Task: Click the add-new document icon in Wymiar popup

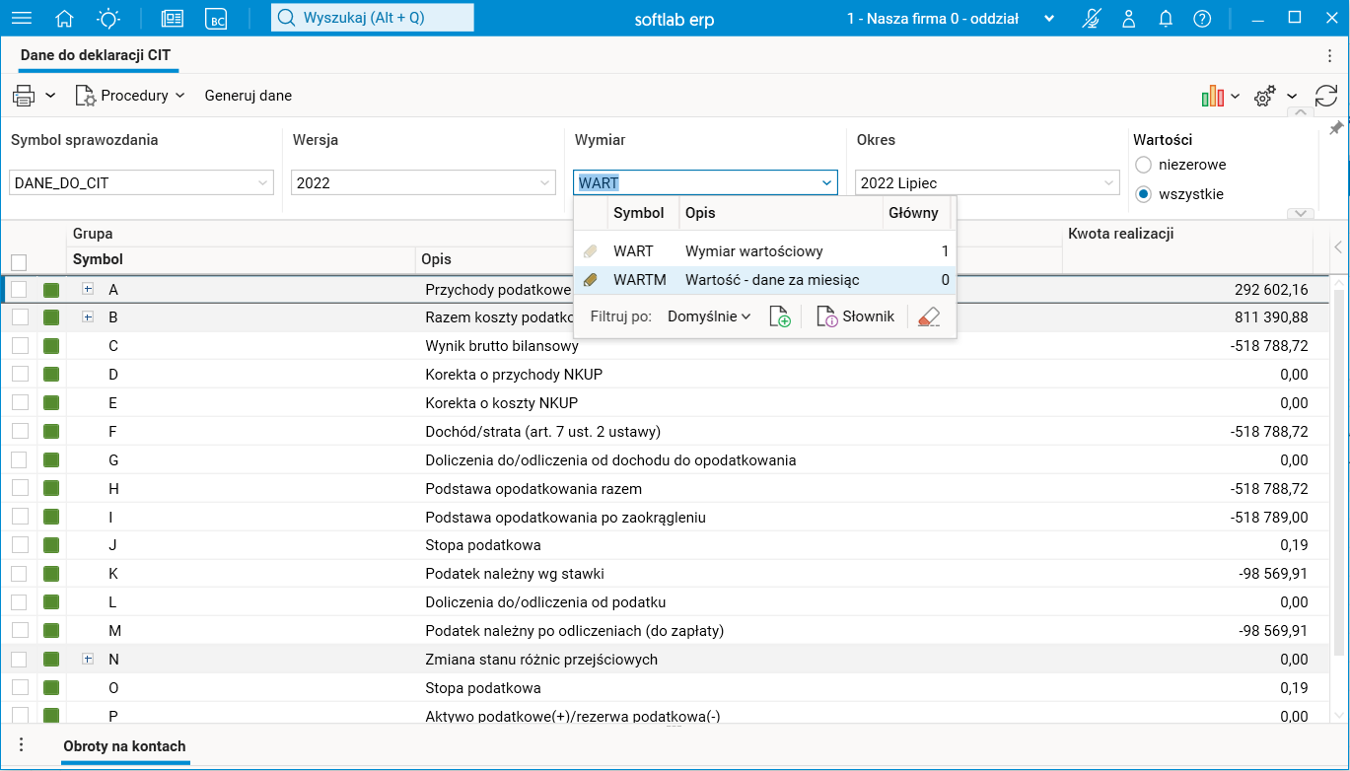Action: coord(780,316)
